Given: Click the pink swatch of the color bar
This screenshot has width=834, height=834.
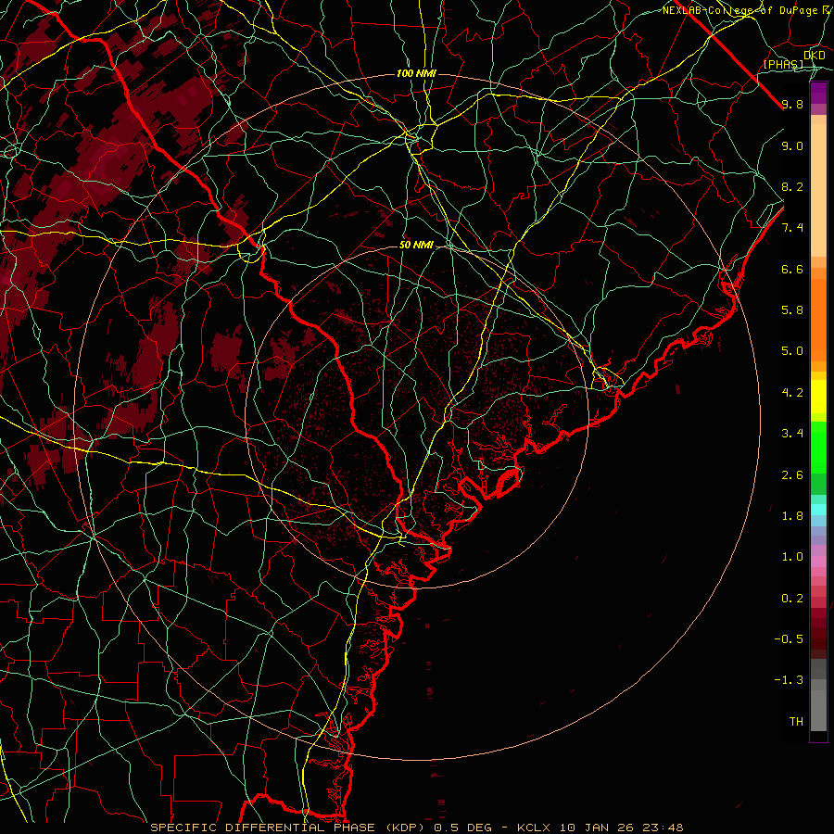Looking at the screenshot, I should (818, 562).
